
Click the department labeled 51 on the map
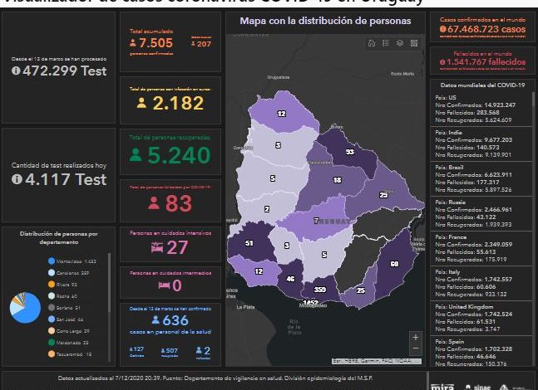point(249,242)
